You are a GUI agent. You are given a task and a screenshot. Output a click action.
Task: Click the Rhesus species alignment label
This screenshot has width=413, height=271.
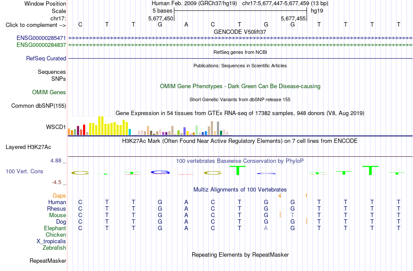[x=57, y=208]
